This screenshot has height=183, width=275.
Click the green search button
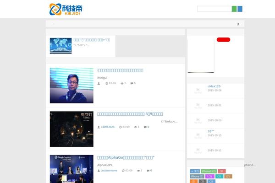point(234,9)
